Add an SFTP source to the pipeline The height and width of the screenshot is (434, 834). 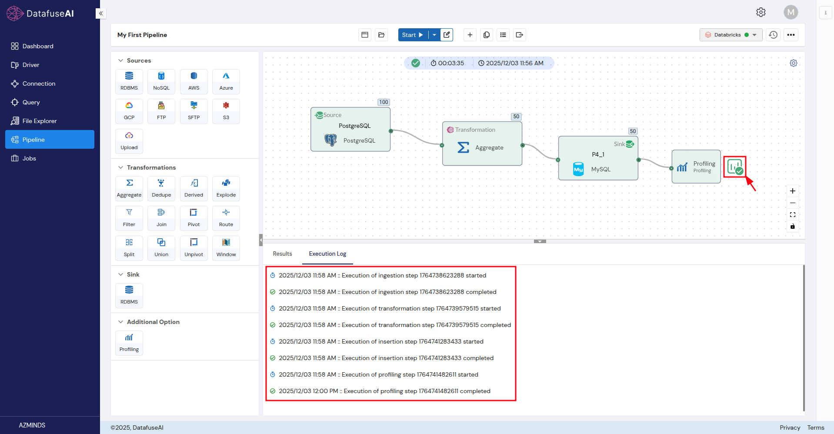click(193, 110)
